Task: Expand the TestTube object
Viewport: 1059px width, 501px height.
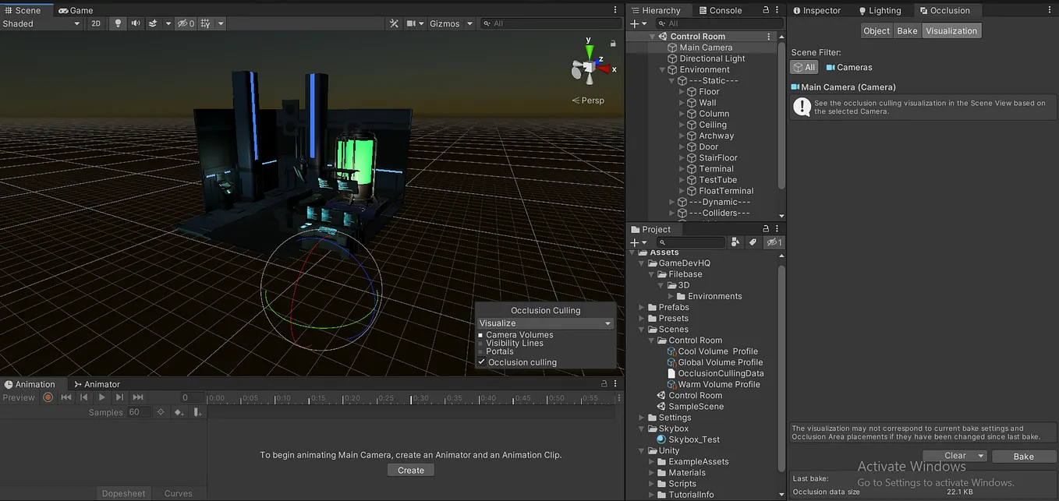Action: click(x=682, y=180)
